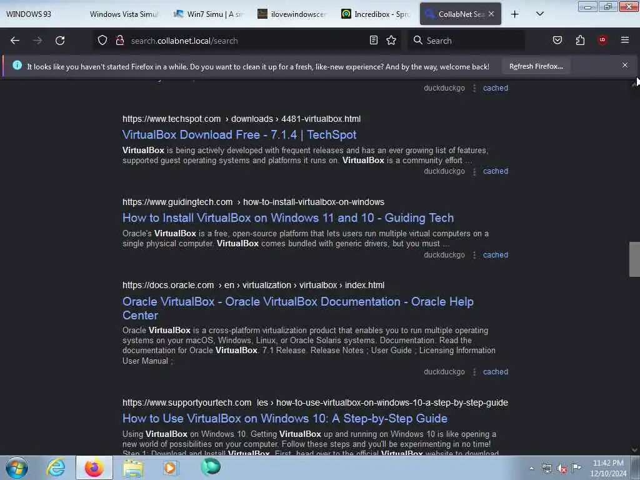Viewport: 640px width, 480px height.
Task: Open Windows Media Player from taskbar
Action: pos(170,467)
